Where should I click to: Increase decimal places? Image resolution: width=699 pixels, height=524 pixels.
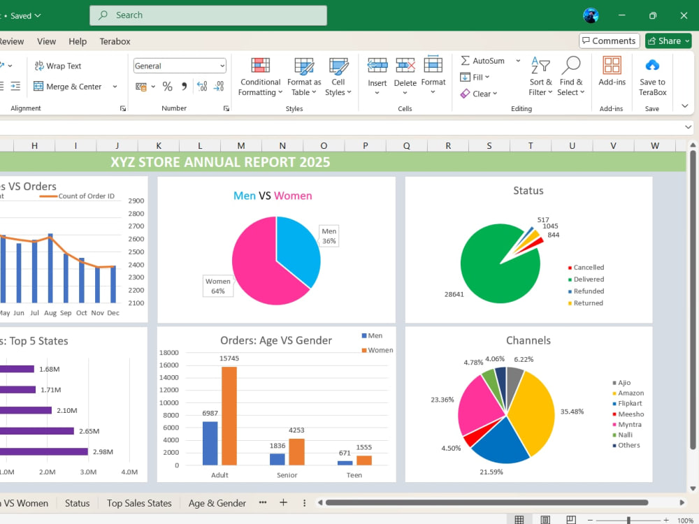click(x=202, y=87)
